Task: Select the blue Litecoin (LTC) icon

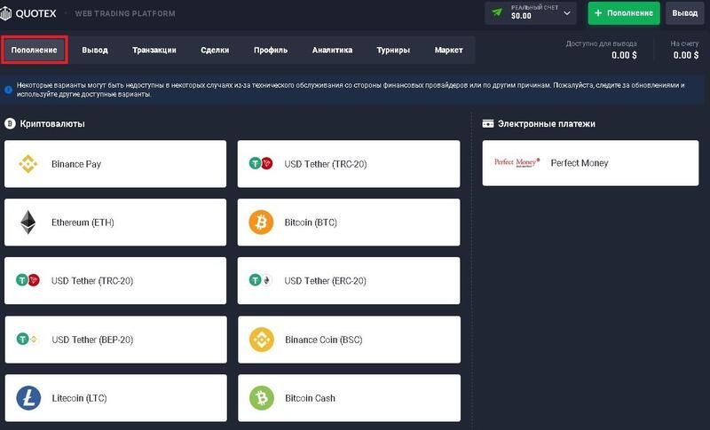Action: click(28, 398)
